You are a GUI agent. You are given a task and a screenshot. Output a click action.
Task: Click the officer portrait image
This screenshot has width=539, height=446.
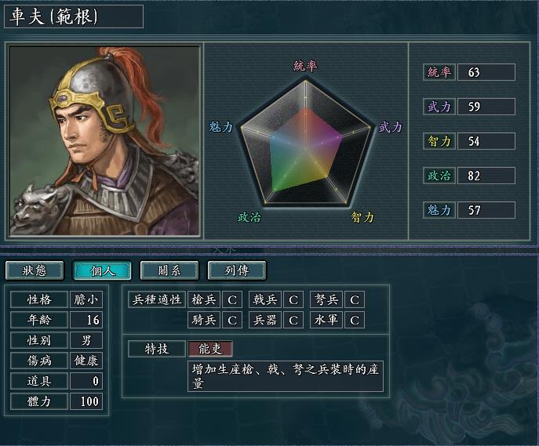[104, 141]
